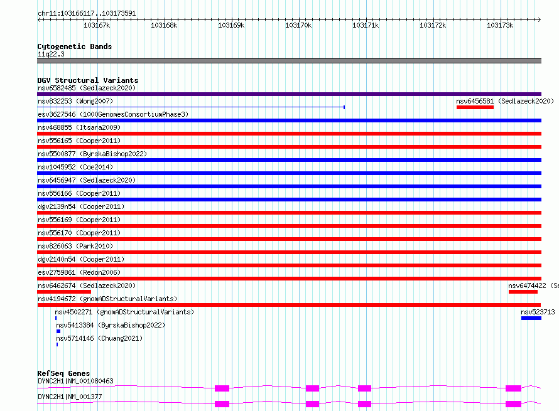Click the red nsv468855 variant bar
The height and width of the screenshot is (411, 559).
coord(289,134)
